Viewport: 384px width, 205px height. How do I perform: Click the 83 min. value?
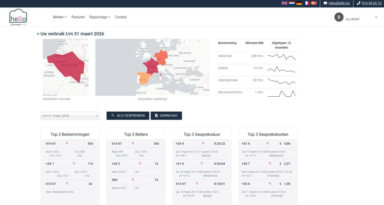(258, 80)
